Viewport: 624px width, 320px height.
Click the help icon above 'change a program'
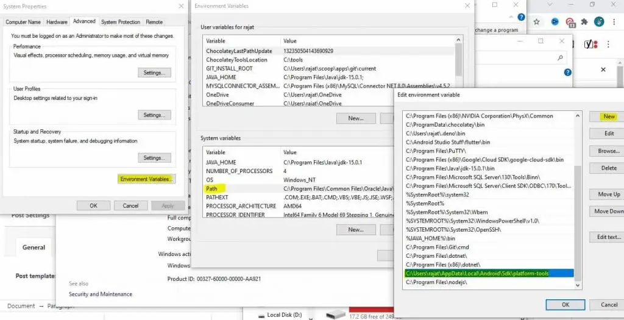click(521, 17)
